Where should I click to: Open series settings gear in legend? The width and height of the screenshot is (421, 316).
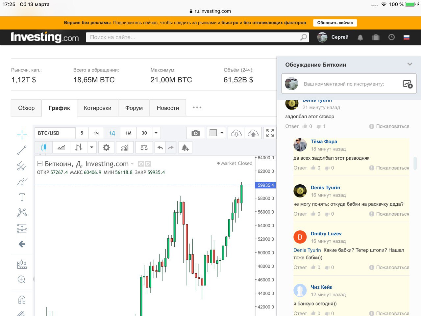(148, 164)
